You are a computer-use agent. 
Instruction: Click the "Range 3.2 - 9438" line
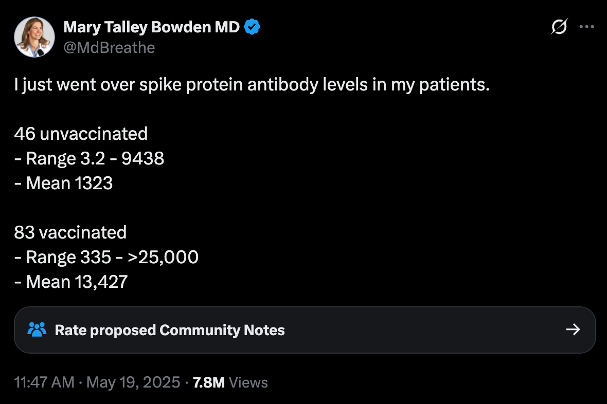89,159
